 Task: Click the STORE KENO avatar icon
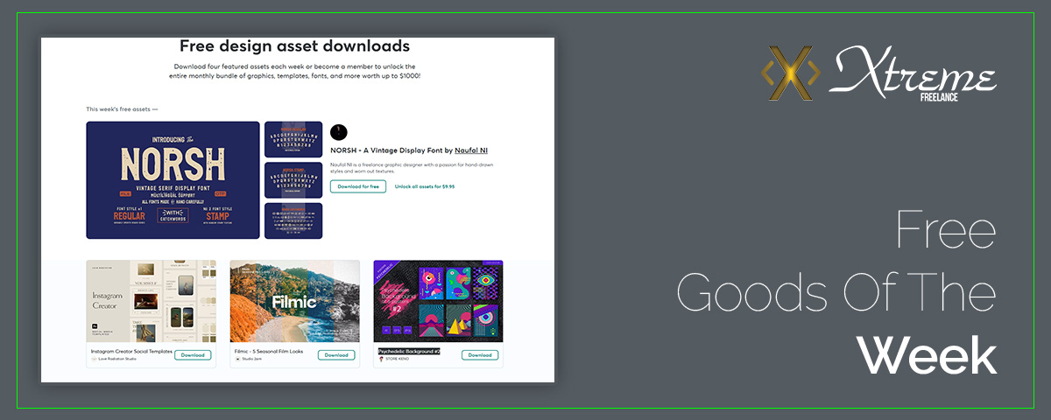pos(381,359)
